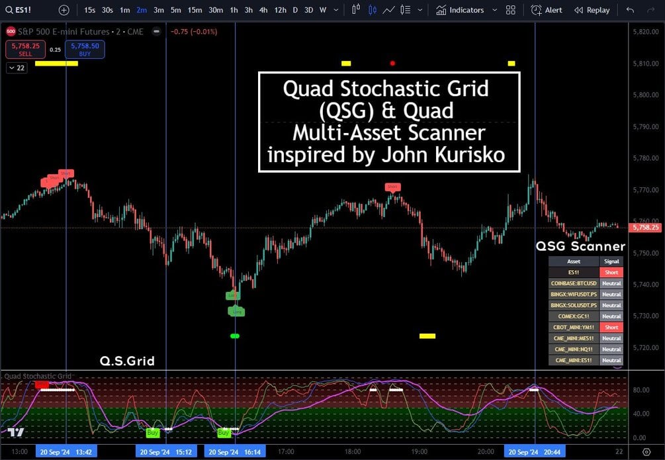Open the layout setup grid icon
This screenshot has width=665, height=460.
click(511, 10)
